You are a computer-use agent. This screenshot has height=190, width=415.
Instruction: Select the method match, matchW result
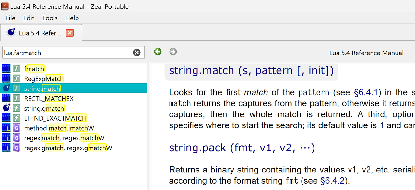74,128
